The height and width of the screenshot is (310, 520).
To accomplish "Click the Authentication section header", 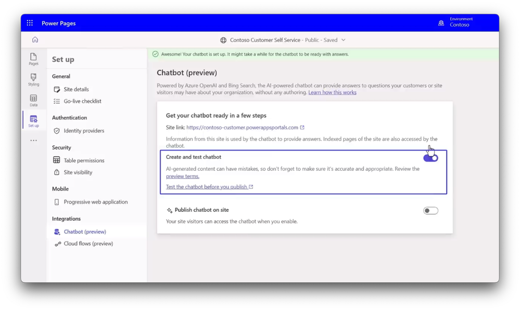I will point(69,118).
